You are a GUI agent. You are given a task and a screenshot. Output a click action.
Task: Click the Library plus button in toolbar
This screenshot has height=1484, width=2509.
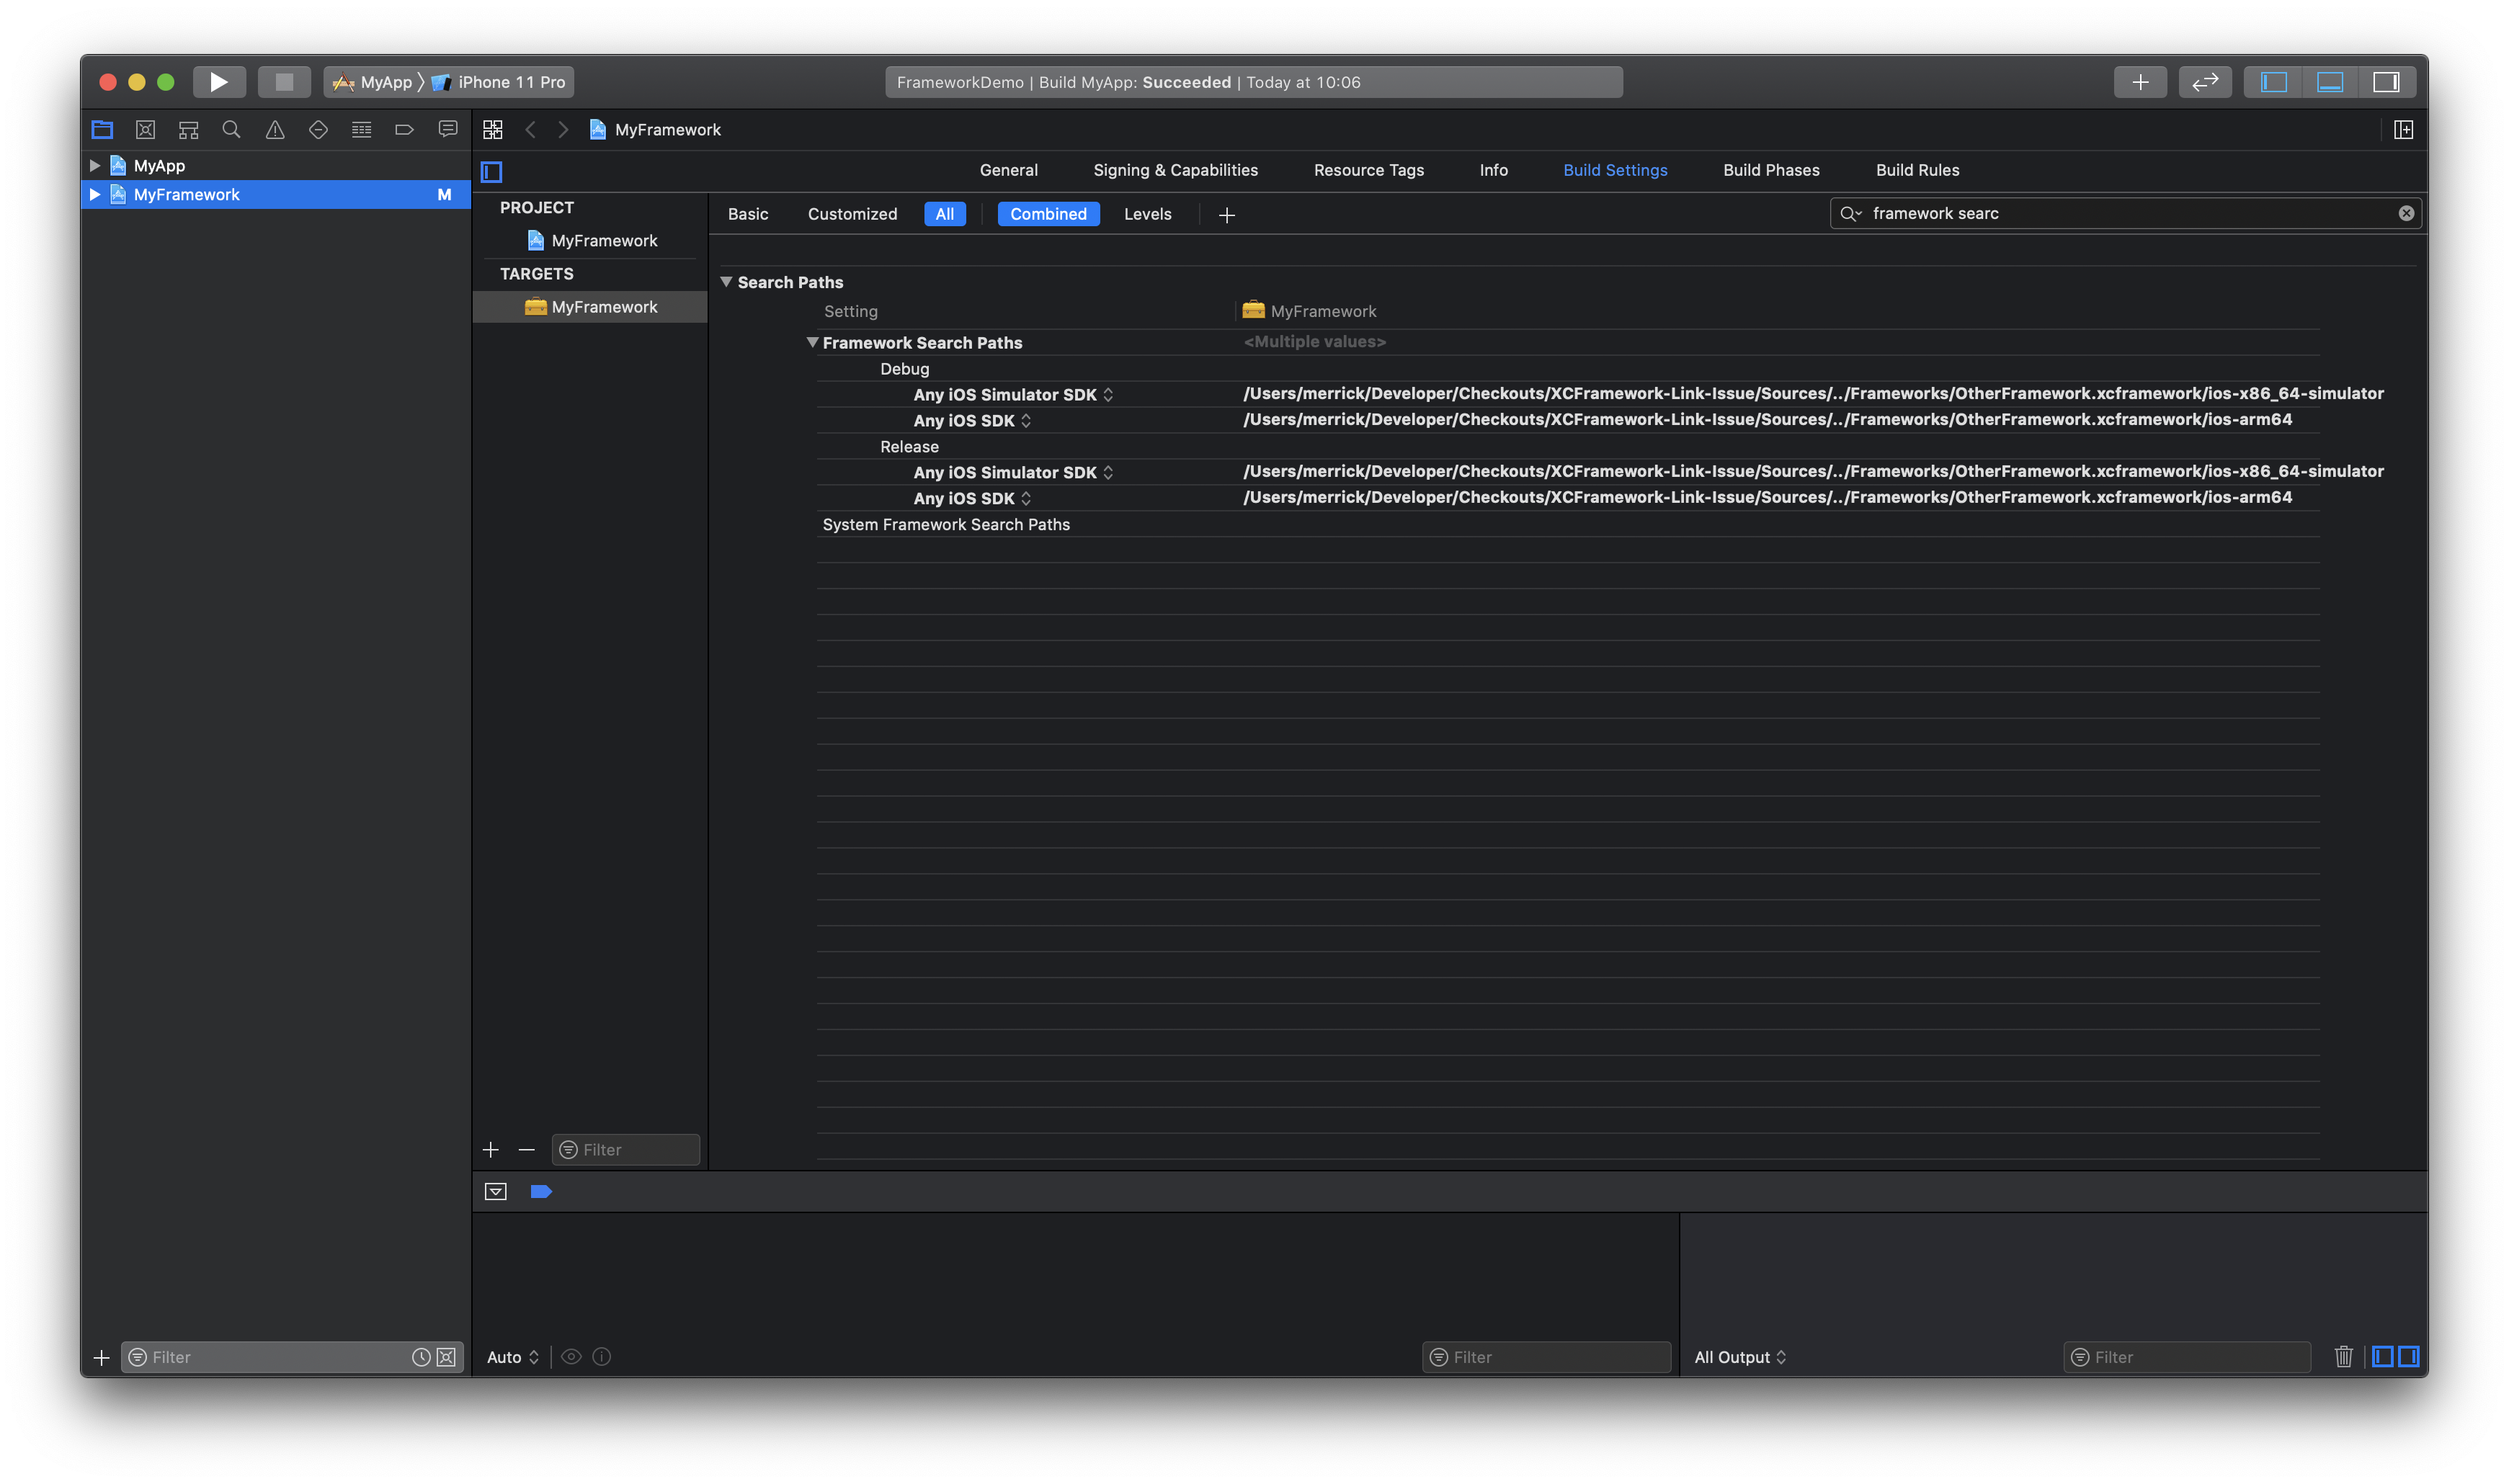point(2139,82)
